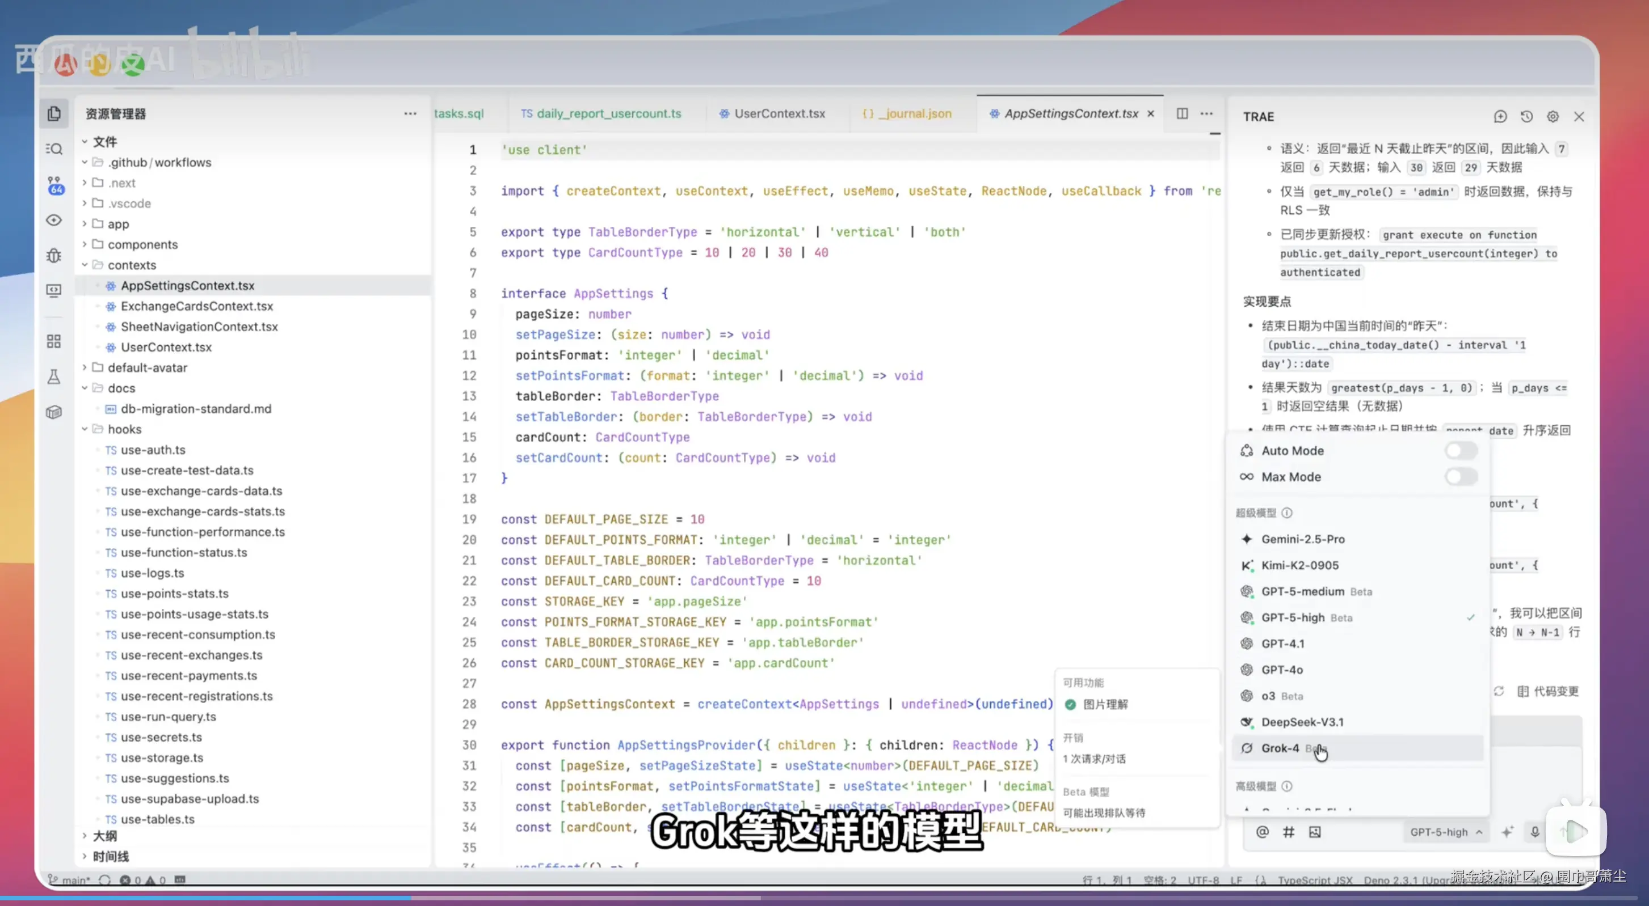Click the info icon beside 超级模型

click(x=1288, y=513)
